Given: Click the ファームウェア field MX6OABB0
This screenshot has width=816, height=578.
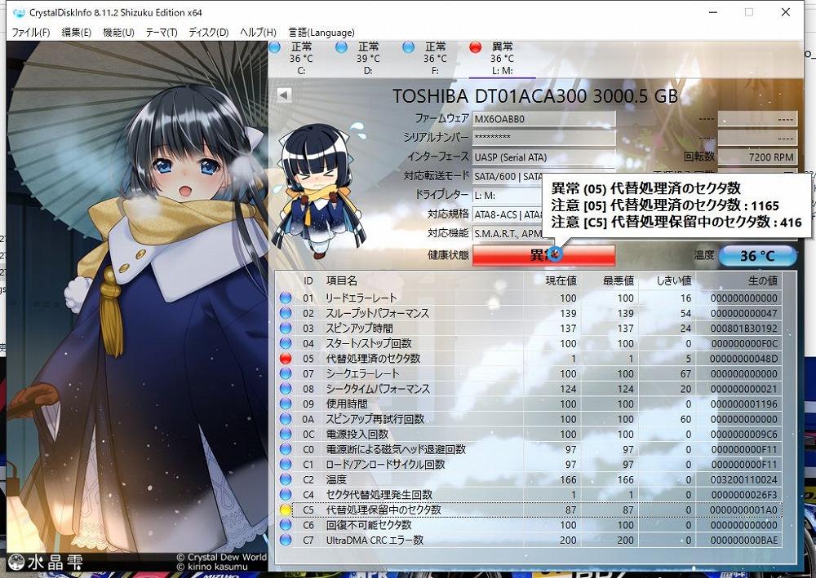Looking at the screenshot, I should 543,118.
